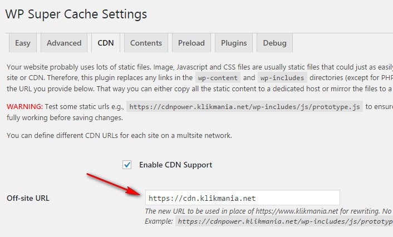Go to the Contents tab
This screenshot has width=393, height=237.
146,43
